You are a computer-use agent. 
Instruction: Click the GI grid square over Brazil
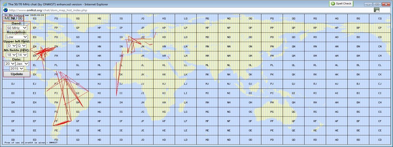pos(78,93)
